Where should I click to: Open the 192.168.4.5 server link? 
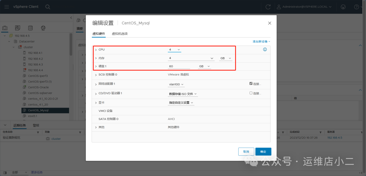point(334,138)
